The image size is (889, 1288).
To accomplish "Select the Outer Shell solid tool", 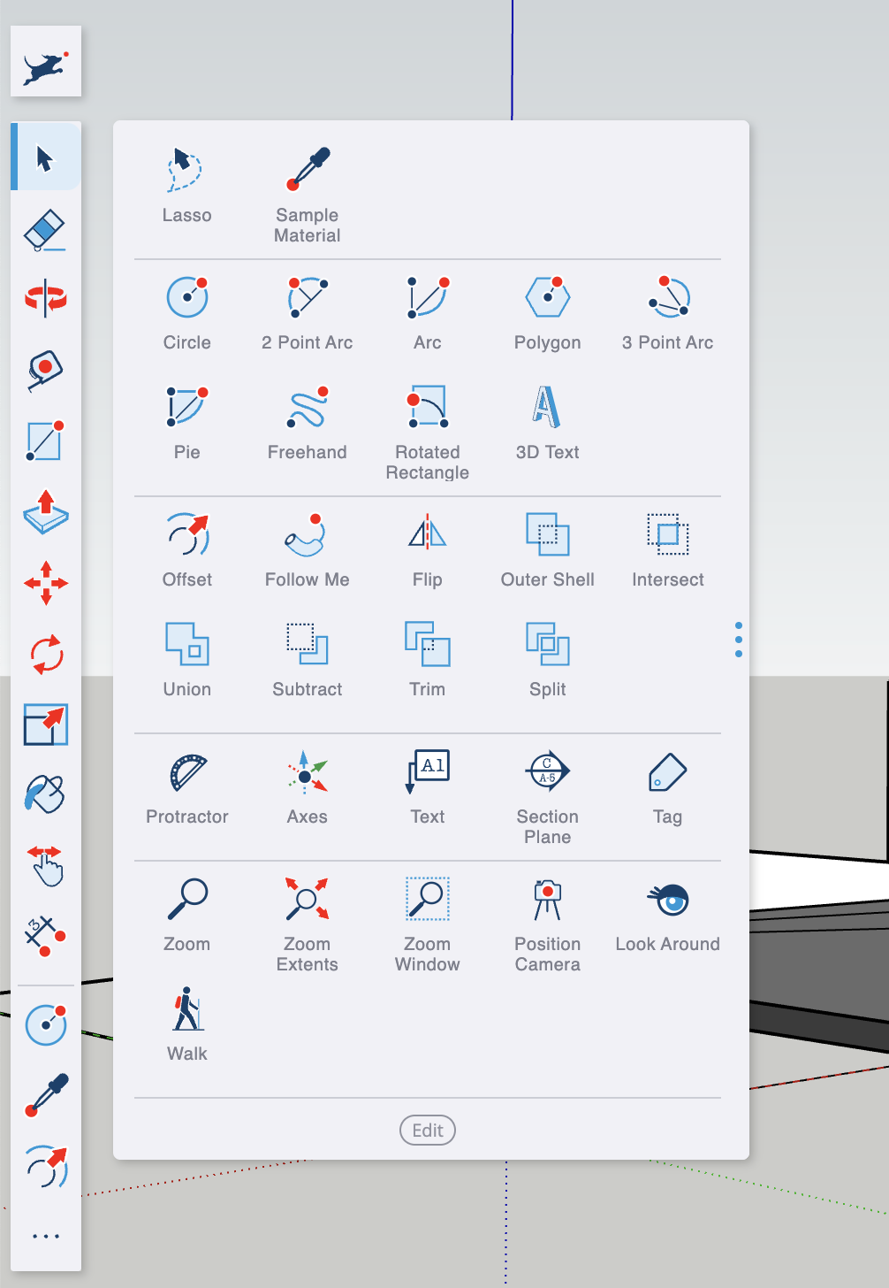I will point(547,551).
